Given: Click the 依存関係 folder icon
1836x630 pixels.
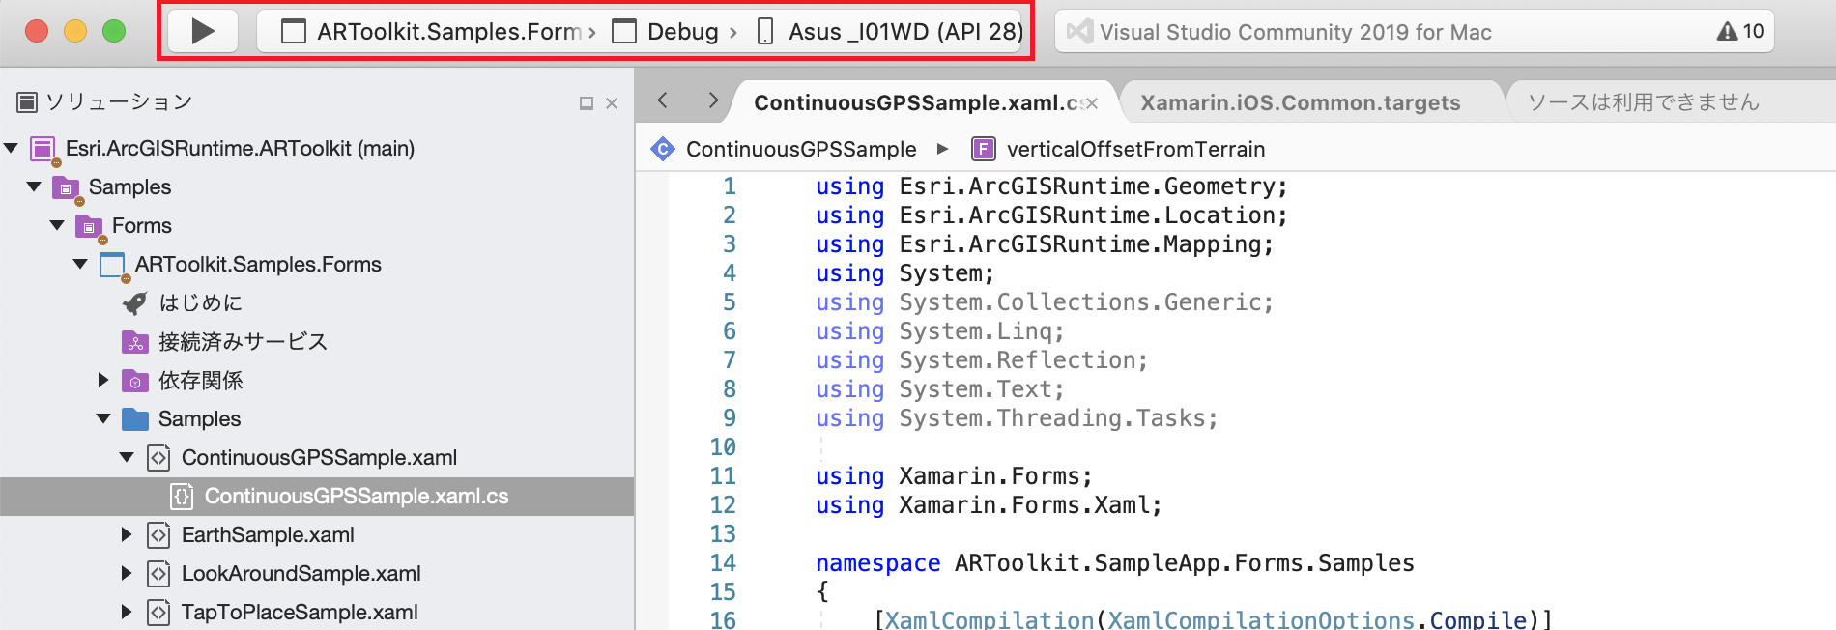Looking at the screenshot, I should point(135,381).
